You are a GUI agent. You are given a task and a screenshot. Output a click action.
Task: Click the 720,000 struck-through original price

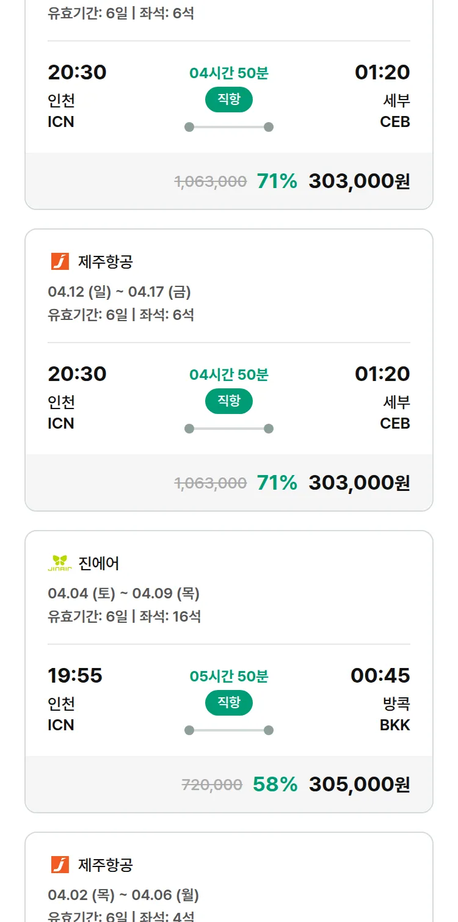(x=212, y=785)
